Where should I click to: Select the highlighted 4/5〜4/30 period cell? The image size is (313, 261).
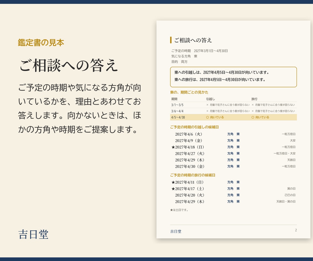point(178,117)
